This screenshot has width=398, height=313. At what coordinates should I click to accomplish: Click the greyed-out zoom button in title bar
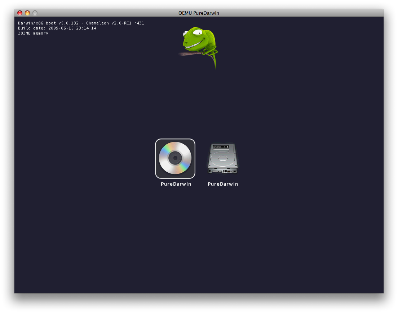point(35,13)
